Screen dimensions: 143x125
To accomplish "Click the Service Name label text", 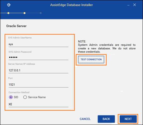I will point(37,97).
